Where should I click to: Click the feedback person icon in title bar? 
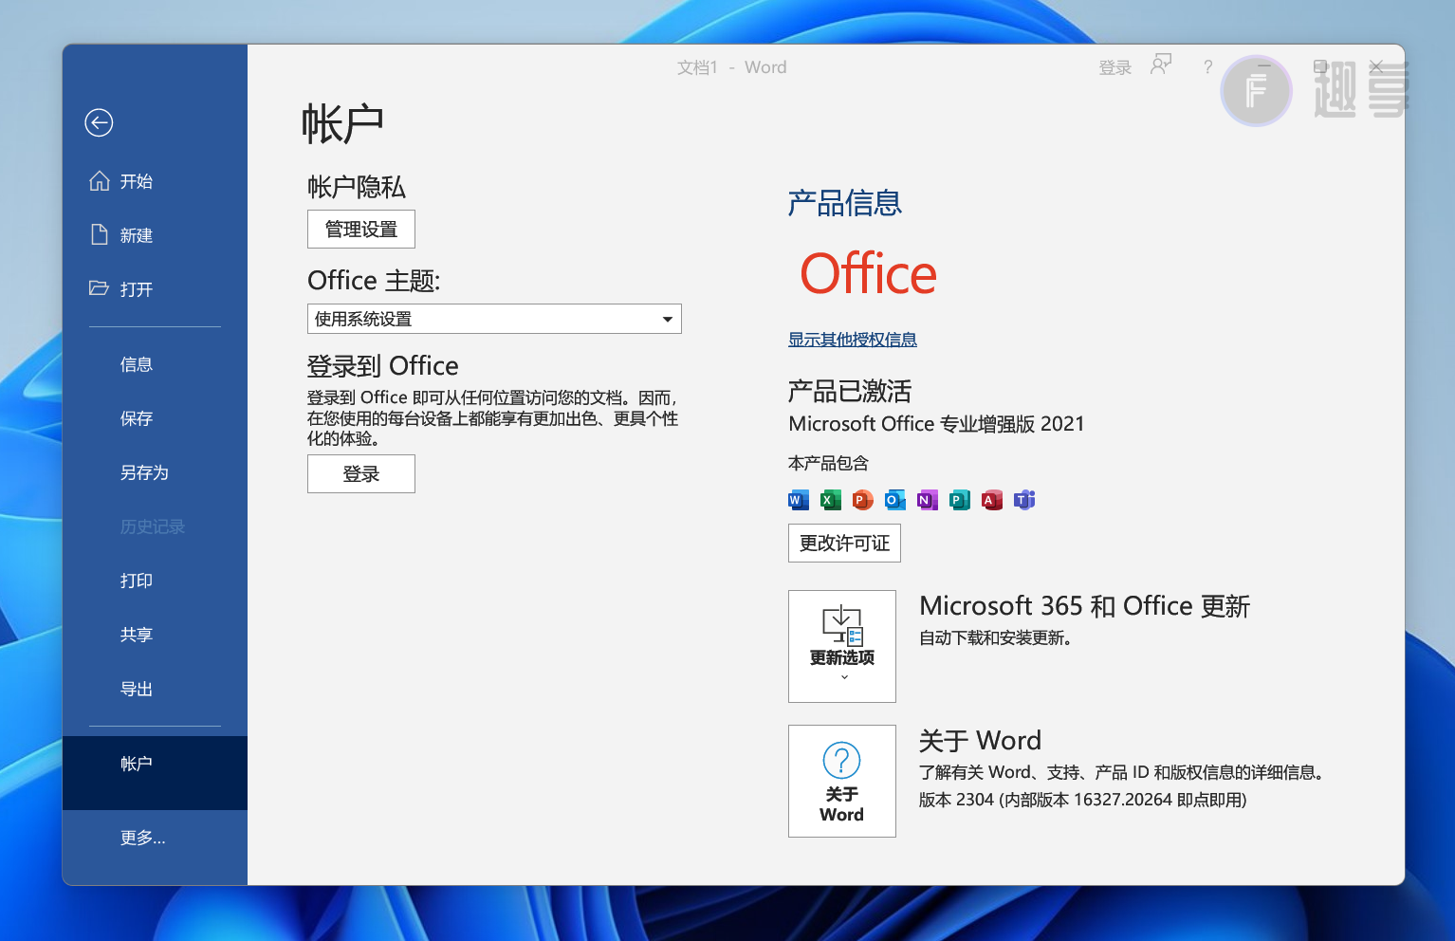click(1161, 65)
